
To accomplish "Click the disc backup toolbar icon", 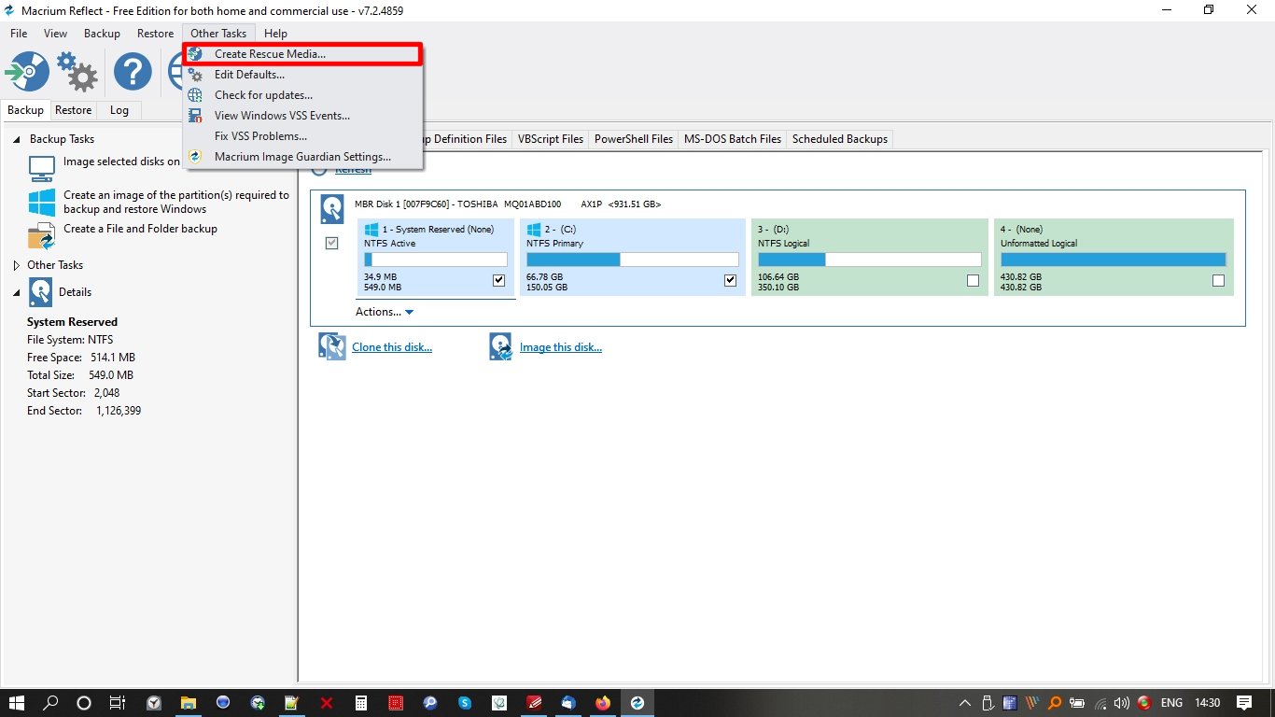I will [26, 71].
